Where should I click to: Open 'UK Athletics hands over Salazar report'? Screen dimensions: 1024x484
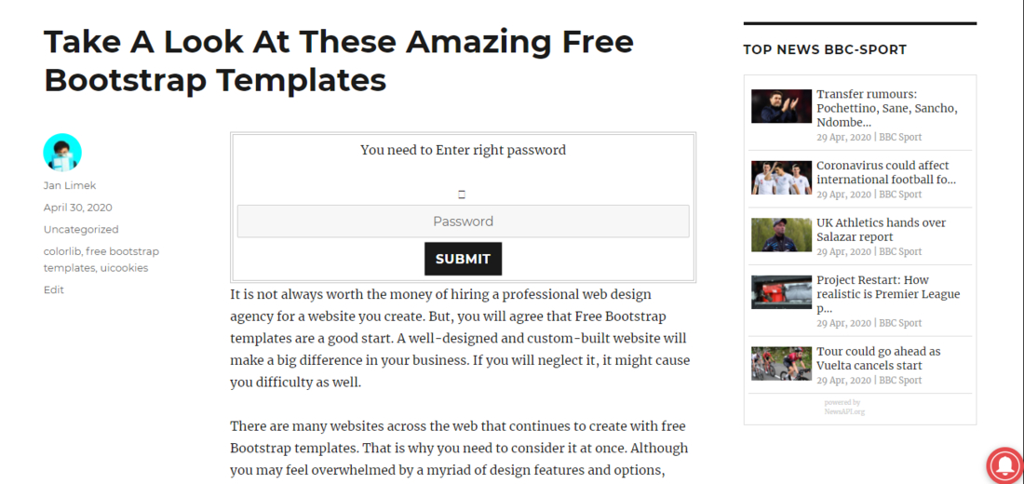[881, 230]
